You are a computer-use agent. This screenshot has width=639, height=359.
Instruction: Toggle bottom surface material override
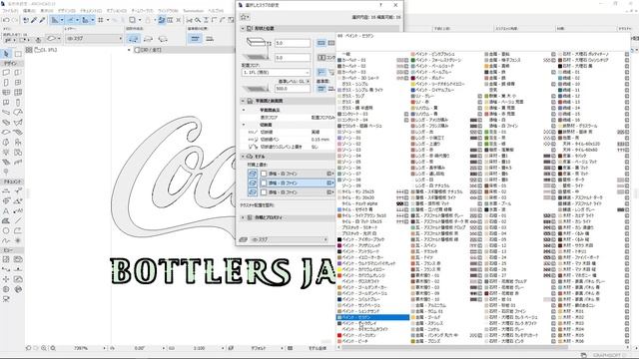click(x=253, y=192)
